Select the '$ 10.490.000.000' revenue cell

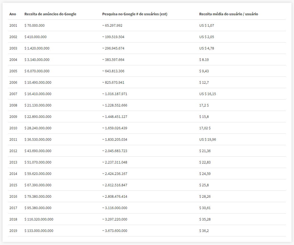pos(38,83)
